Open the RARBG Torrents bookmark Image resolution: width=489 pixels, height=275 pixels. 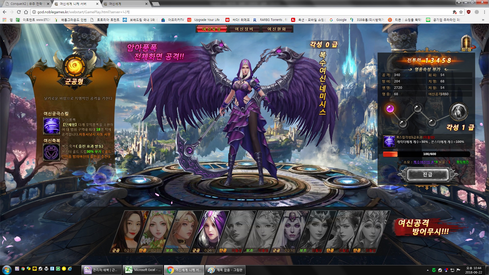[270, 20]
